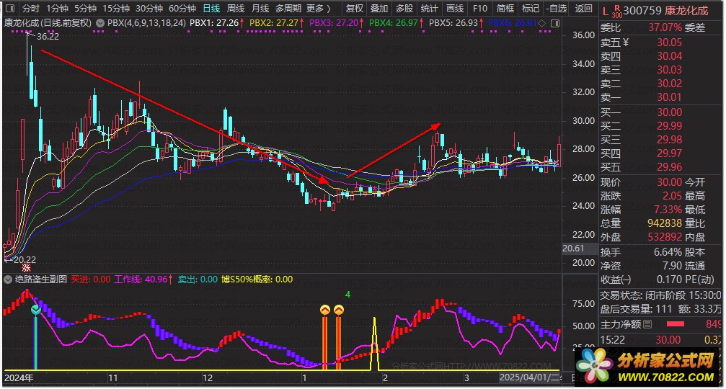Click the 简框 simple frame button
Image resolution: width=726 pixels, height=389 pixels.
[x=505, y=9]
